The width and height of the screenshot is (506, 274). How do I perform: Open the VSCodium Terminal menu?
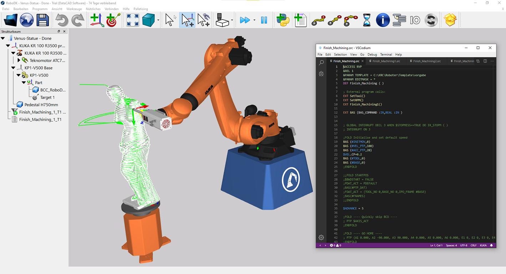386,55
